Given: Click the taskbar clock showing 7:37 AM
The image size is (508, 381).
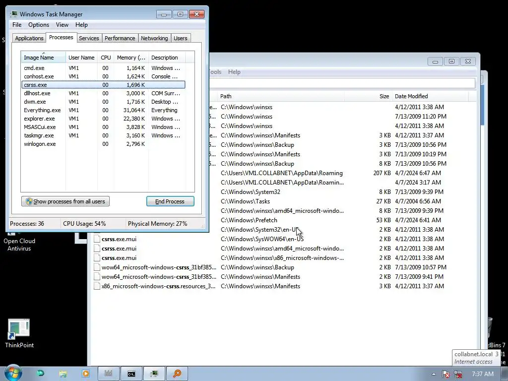Looking at the screenshot, I should [x=483, y=374].
